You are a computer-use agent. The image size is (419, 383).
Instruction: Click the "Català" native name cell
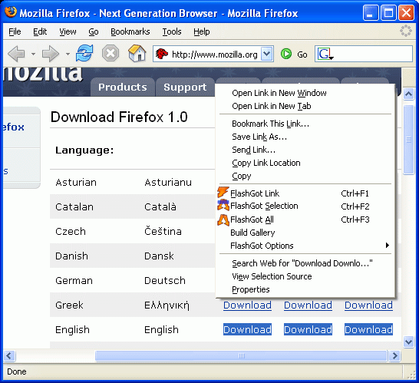160,206
